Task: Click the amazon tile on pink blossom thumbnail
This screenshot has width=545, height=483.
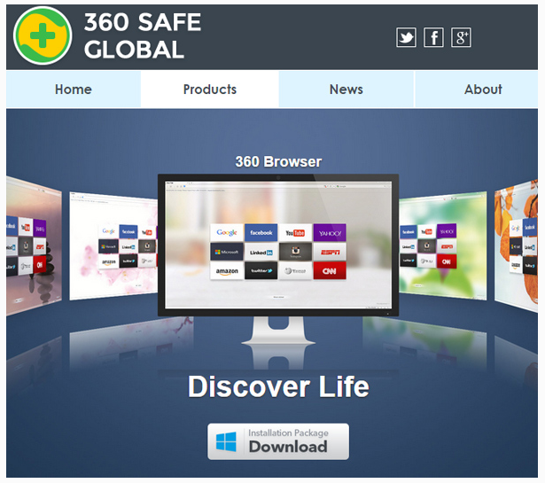Action: click(x=108, y=261)
